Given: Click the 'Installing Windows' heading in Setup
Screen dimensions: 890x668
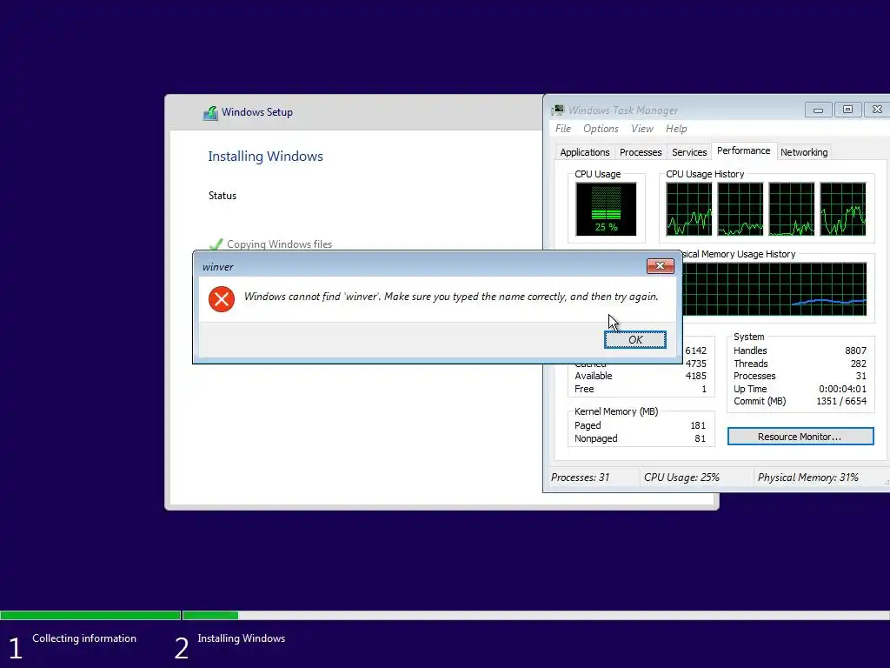Looking at the screenshot, I should [265, 157].
